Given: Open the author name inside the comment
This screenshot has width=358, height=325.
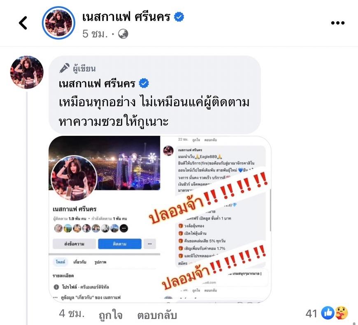Looking at the screenshot, I should (x=97, y=83).
